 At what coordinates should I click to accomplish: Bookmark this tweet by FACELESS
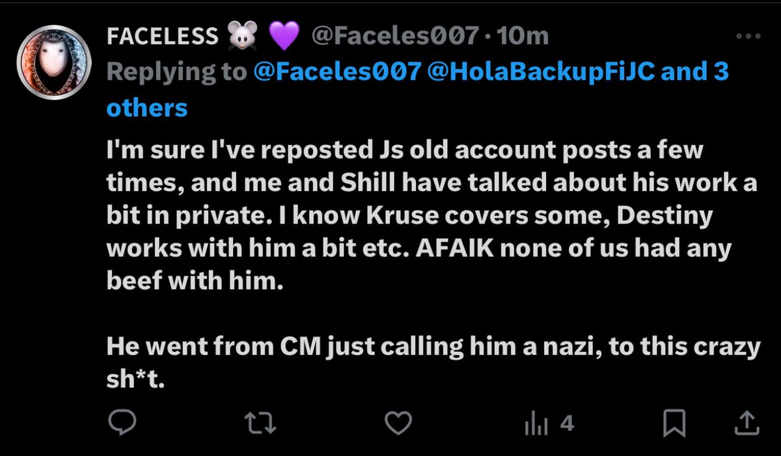pos(674,425)
